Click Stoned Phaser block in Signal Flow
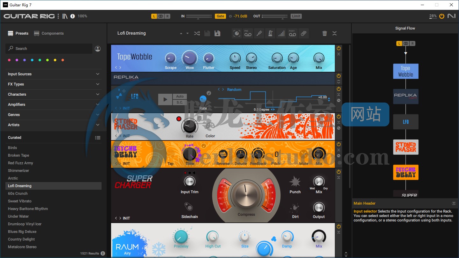Screen dimensions: 459x258 [x=406, y=147]
